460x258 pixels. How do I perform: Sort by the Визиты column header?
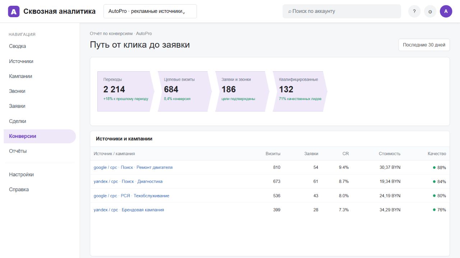(273, 153)
